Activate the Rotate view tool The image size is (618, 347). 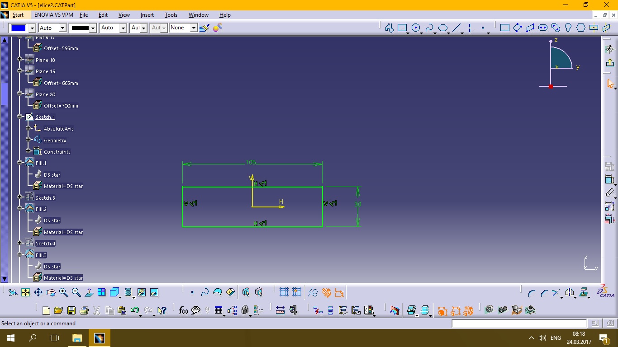coord(51,292)
